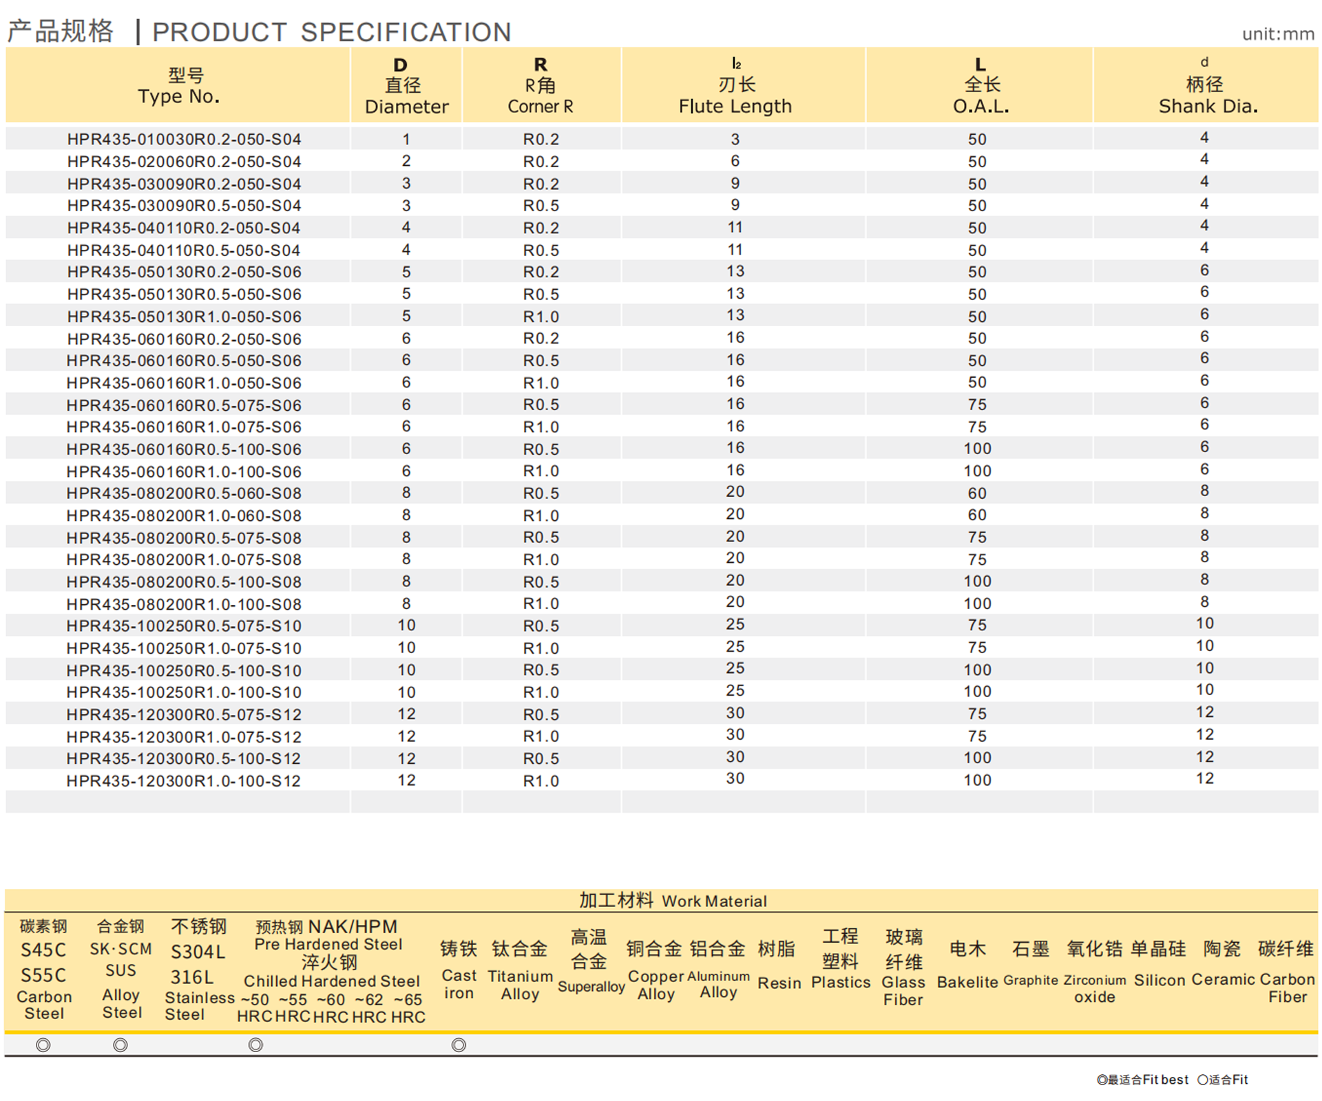This screenshot has height=1101, width=1322.
Task: Click type number HPR435-120300R1.0-100-S12
Action: 184,782
